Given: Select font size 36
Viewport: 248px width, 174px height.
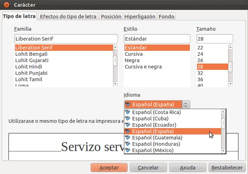Looking at the screenshot, I should pyautogui.click(x=213, y=79).
